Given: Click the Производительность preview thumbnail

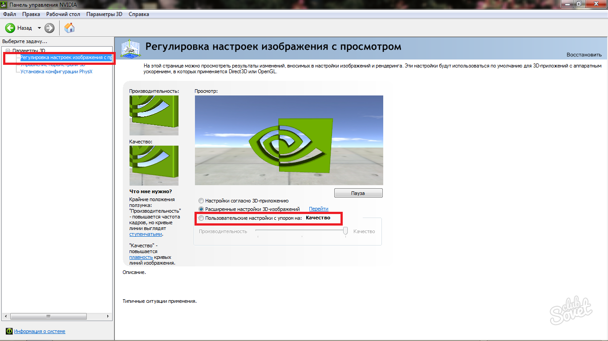Looking at the screenshot, I should point(154,115).
